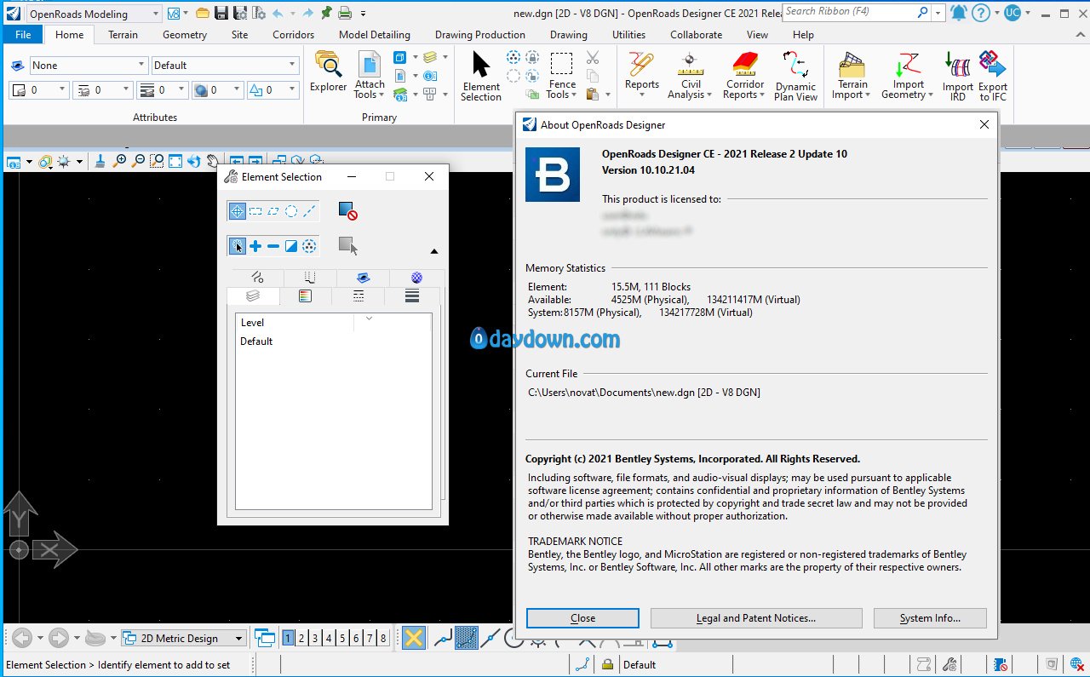Switch to the Color tab in Element Selection
Viewport: 1090px width, 677px height.
(x=305, y=295)
